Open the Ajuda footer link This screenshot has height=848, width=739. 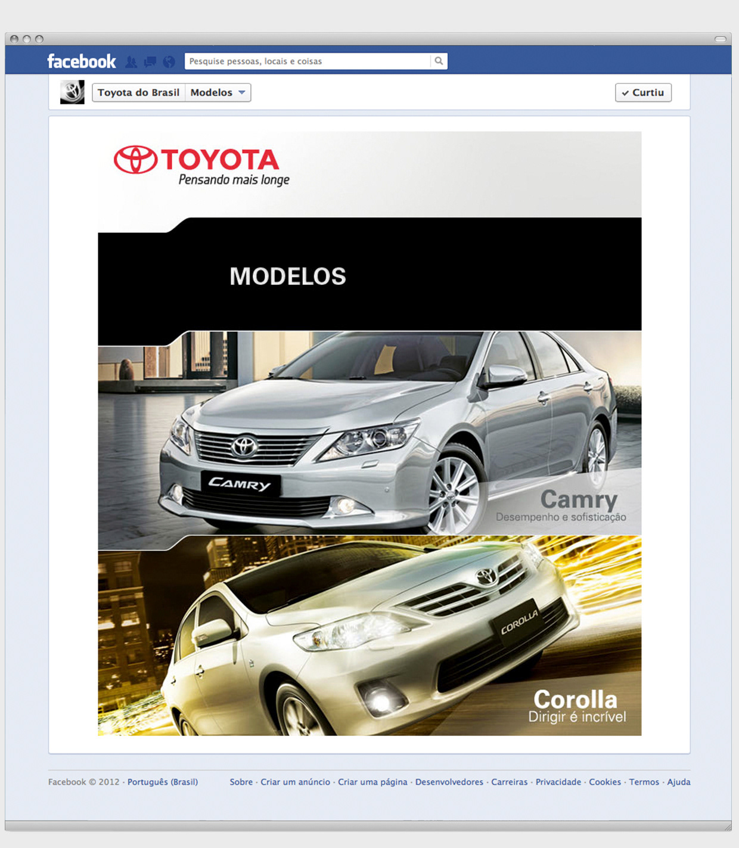coord(679,782)
